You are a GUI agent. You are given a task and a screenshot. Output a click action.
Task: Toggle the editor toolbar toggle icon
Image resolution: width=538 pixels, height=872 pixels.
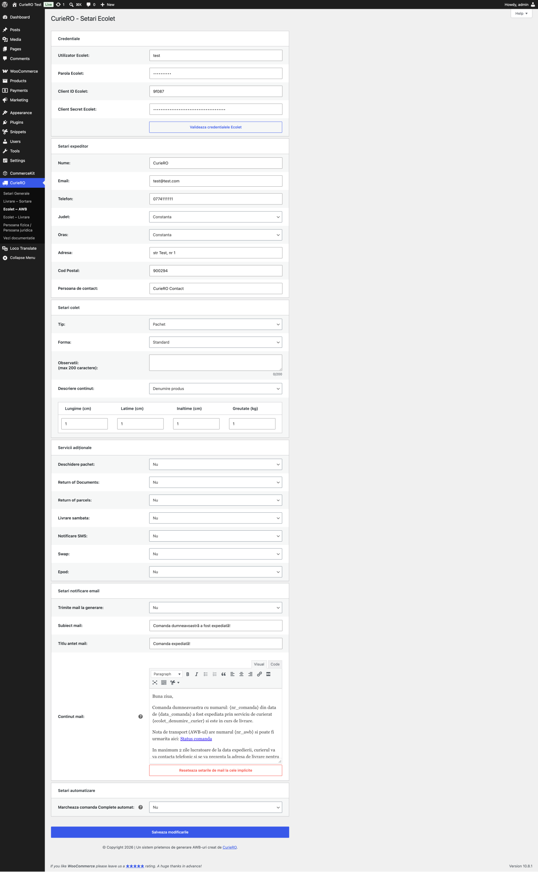(x=164, y=683)
